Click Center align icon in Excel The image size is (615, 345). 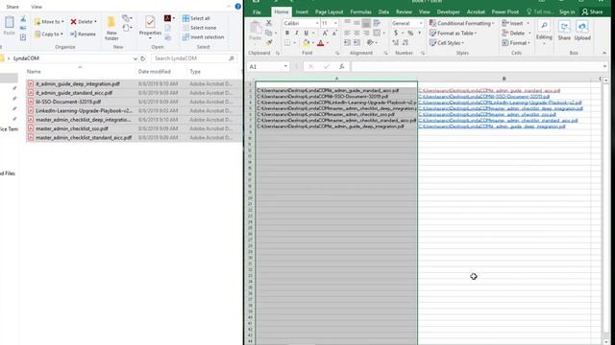[357, 33]
